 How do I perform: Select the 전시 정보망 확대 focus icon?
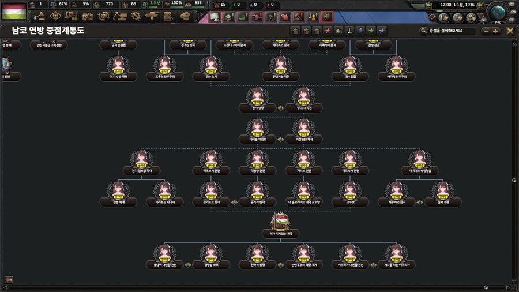click(142, 159)
